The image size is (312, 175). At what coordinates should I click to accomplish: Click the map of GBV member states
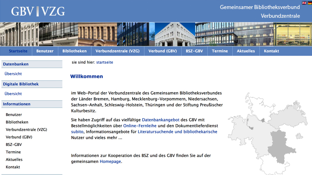point(268,133)
